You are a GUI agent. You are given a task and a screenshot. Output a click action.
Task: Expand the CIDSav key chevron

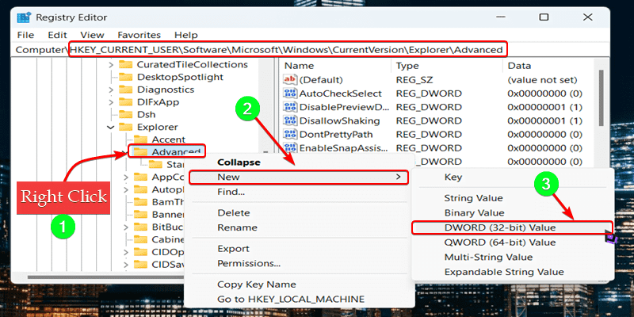[x=126, y=265]
